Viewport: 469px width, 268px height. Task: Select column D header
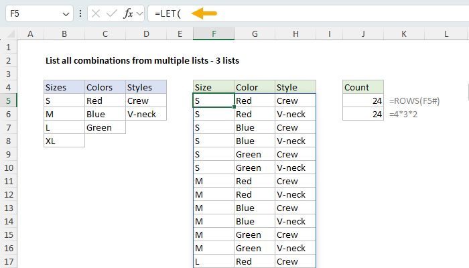tap(146, 33)
